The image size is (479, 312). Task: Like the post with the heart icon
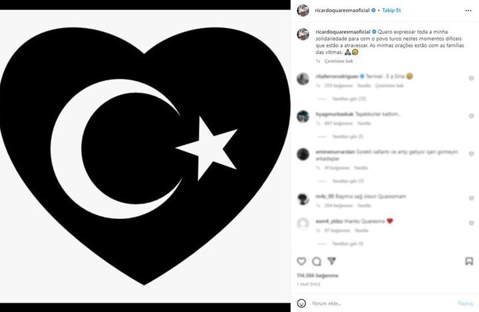coord(301,261)
